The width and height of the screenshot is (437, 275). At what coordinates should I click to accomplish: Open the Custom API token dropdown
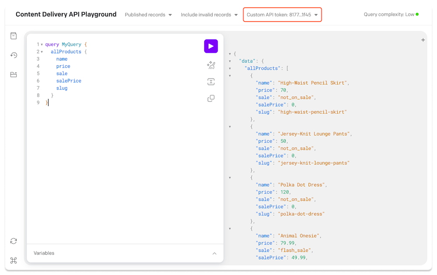(x=282, y=15)
